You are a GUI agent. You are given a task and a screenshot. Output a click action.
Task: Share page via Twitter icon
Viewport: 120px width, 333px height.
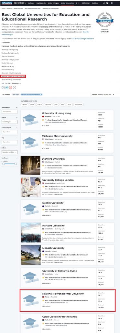[x=7, y=87]
